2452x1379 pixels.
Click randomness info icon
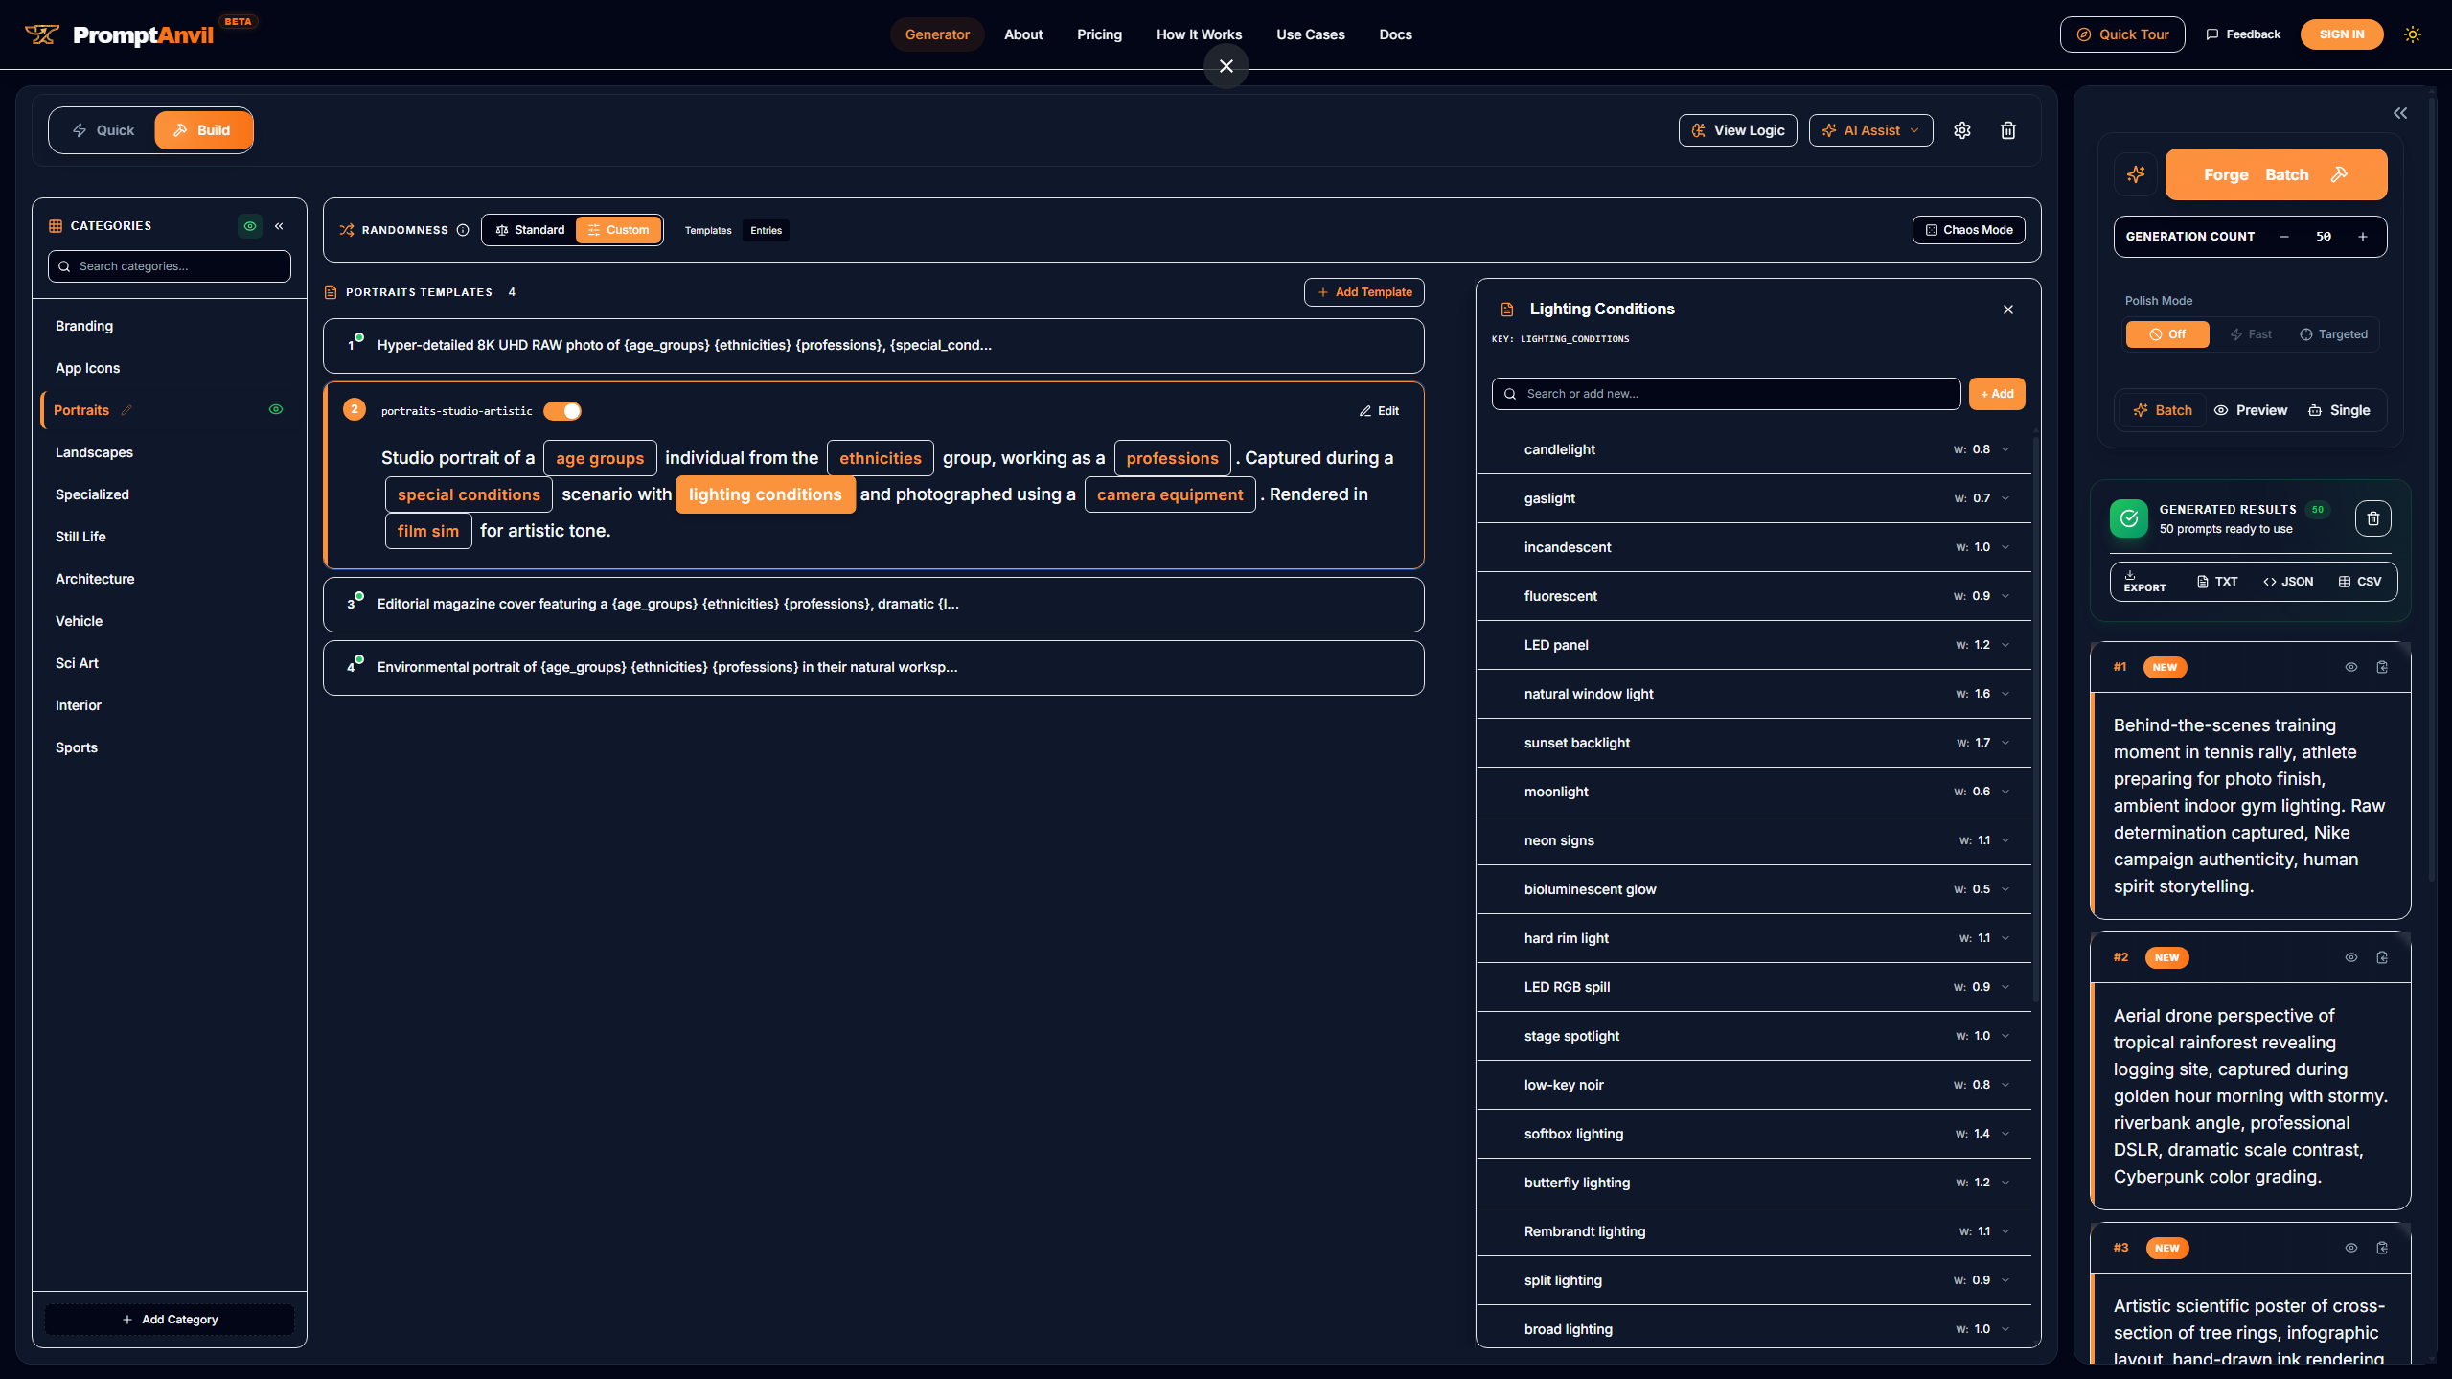click(463, 230)
